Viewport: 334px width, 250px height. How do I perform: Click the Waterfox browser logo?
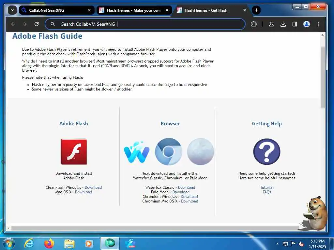coord(137,152)
